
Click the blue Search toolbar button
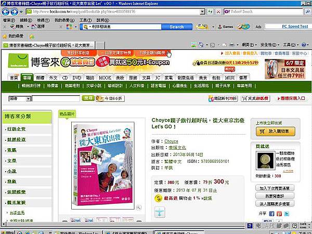[x=177, y=27]
